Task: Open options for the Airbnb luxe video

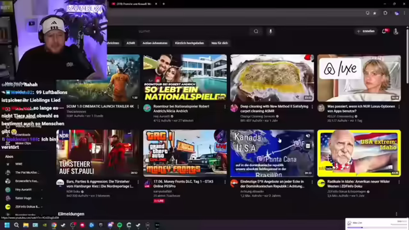Action: tap(399, 107)
